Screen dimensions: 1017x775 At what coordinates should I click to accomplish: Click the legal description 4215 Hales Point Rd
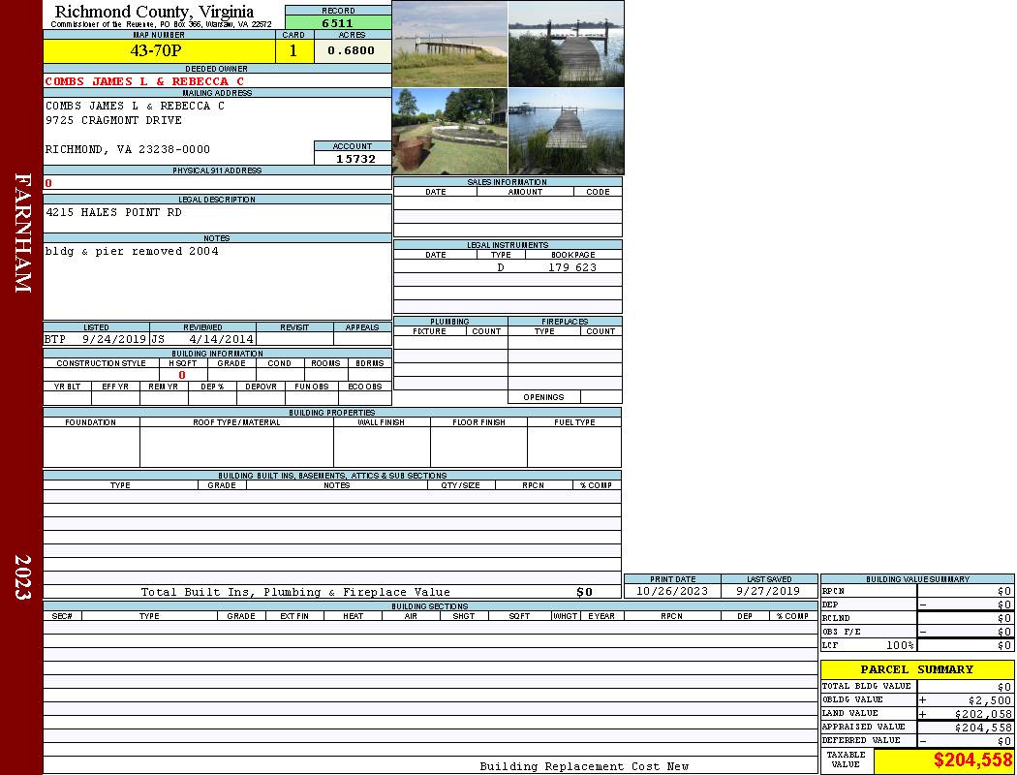point(113,212)
